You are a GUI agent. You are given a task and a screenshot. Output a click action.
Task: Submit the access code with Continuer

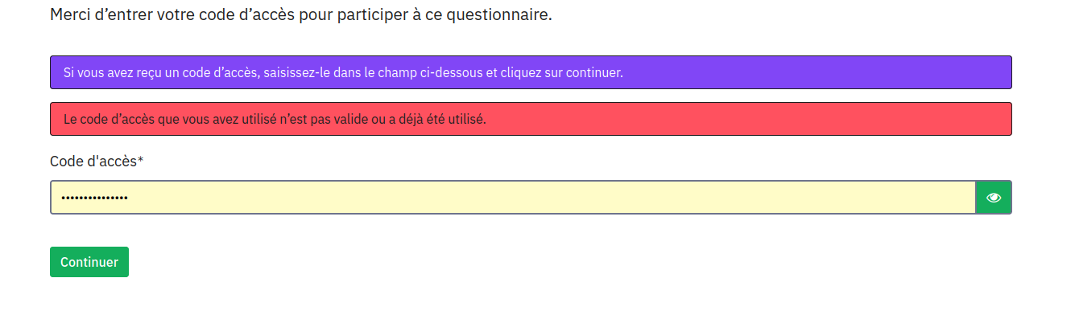[89, 262]
